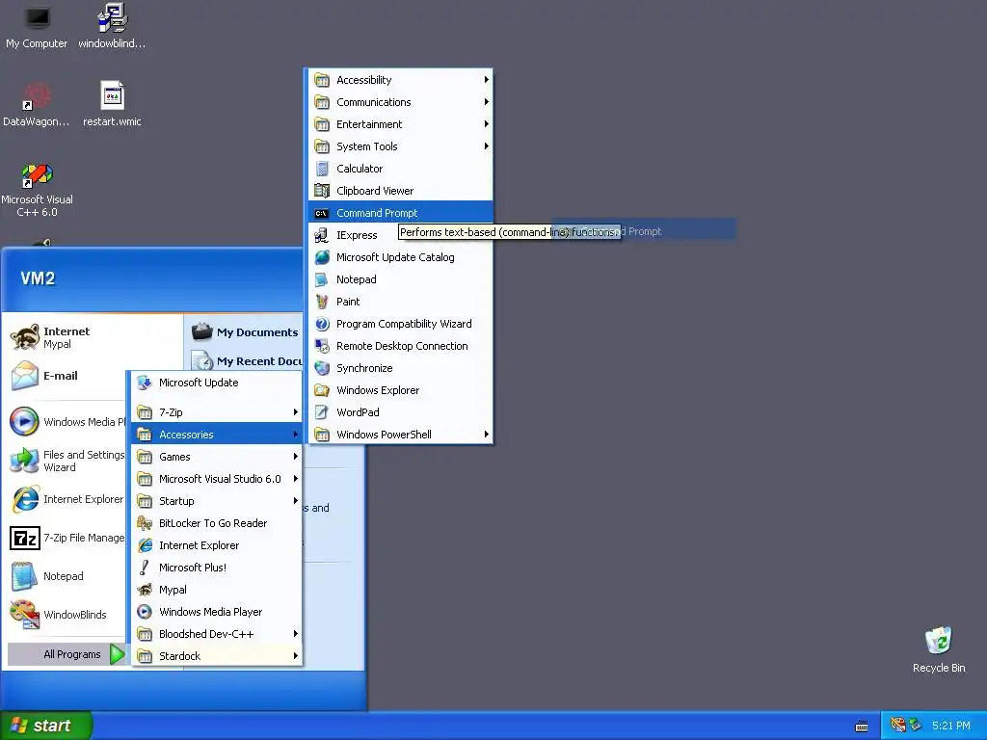
Task: Click the taskbar clock showing 5:21 PM
Action: 951,726
